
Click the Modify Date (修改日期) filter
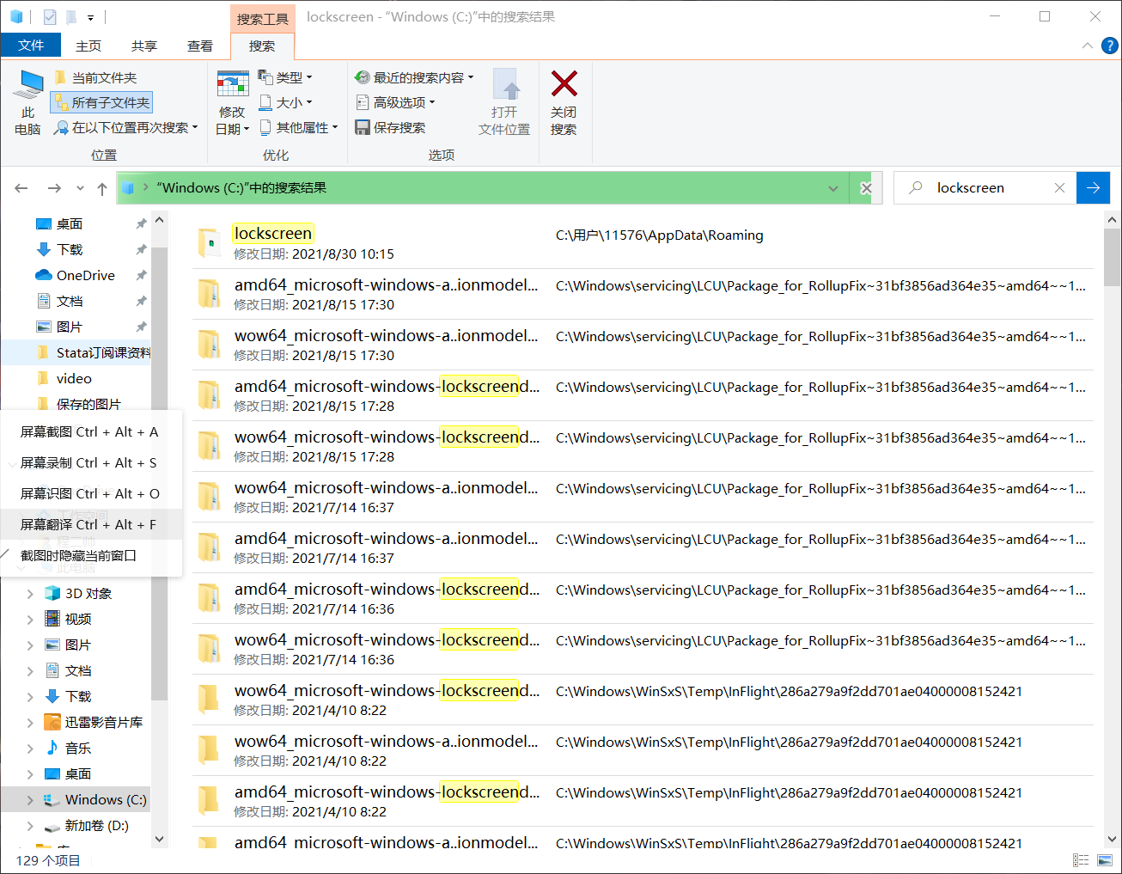[x=232, y=103]
